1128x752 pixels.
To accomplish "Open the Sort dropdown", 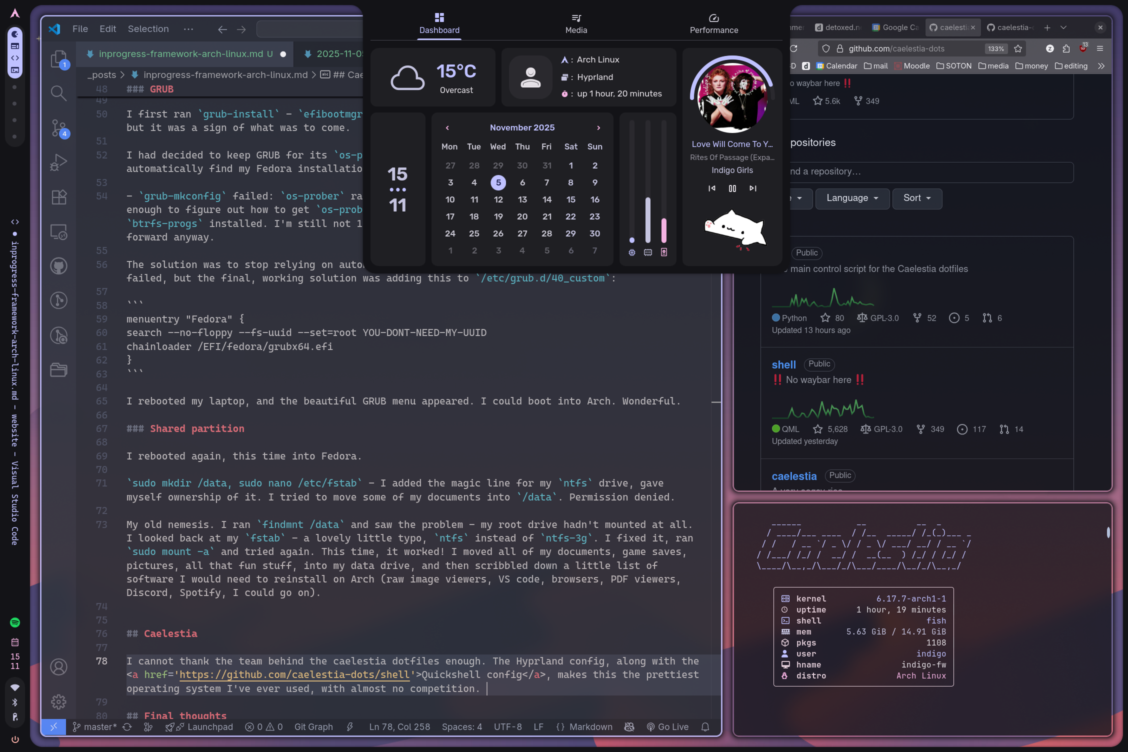I will (916, 198).
